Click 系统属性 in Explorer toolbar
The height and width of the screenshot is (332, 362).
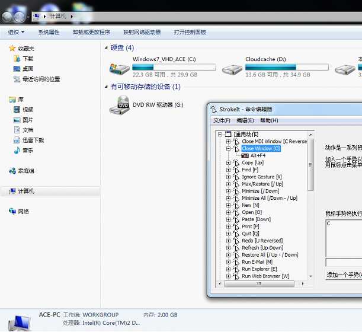(49, 32)
